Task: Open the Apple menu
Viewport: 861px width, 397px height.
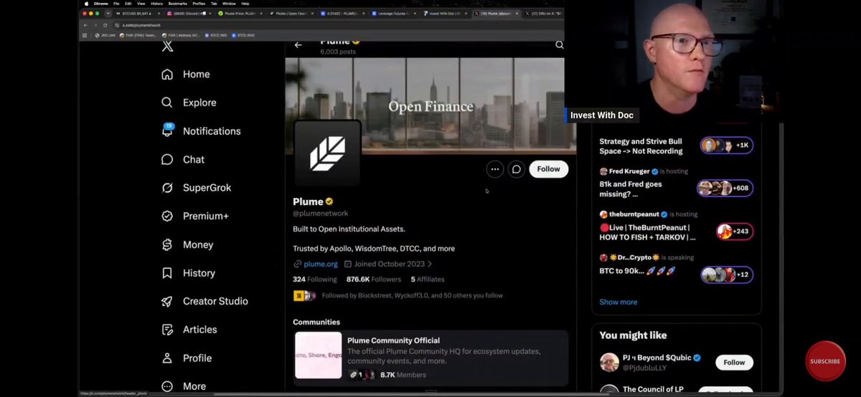Action: point(86,4)
